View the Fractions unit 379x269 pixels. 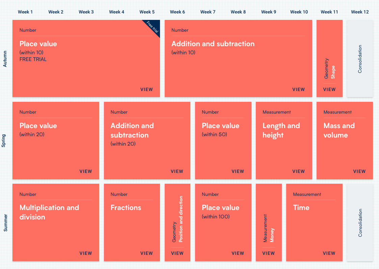coord(146,253)
